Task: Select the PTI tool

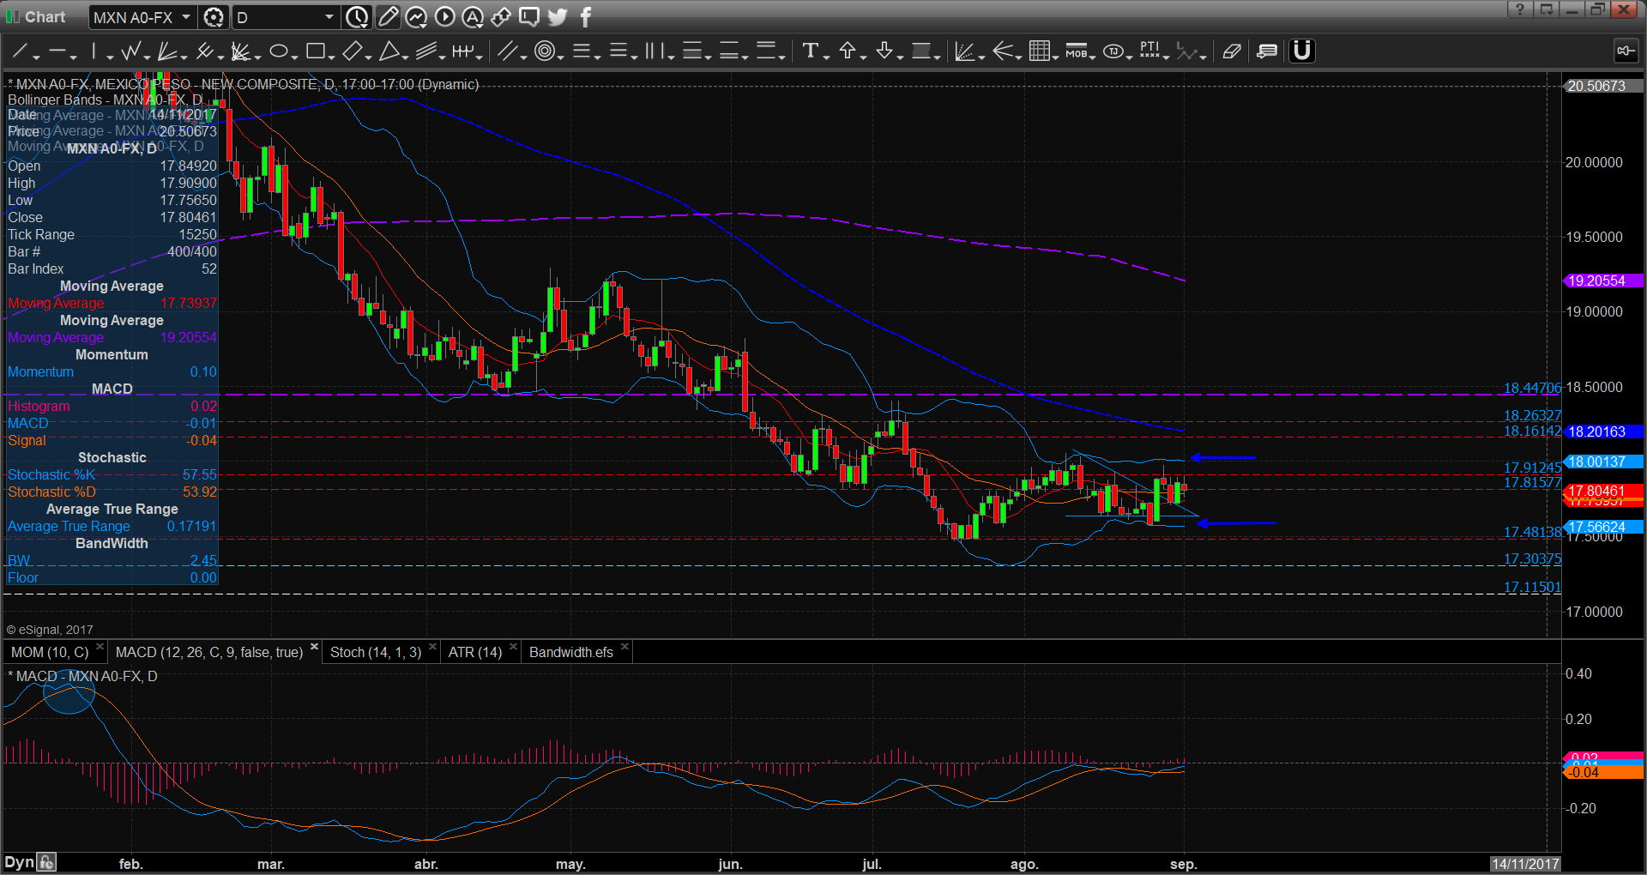Action: click(1149, 51)
